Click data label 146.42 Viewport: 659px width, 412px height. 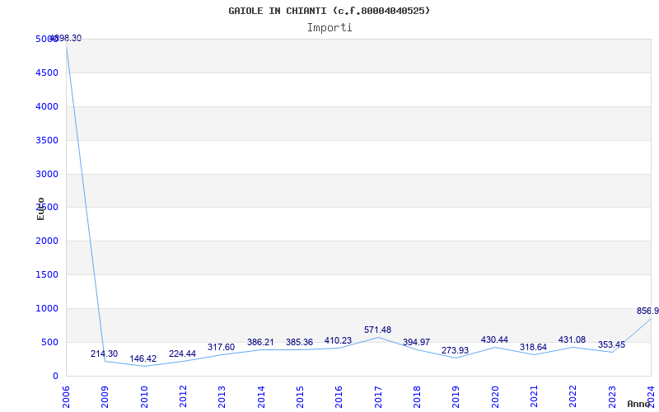click(143, 359)
